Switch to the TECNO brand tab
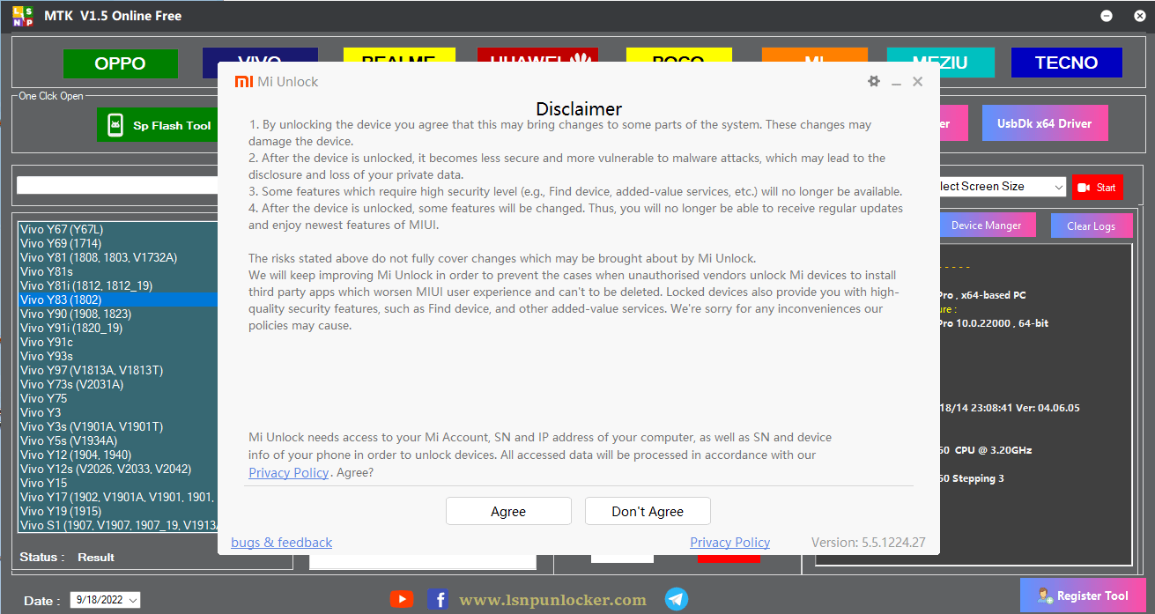The image size is (1155, 614). tap(1066, 63)
